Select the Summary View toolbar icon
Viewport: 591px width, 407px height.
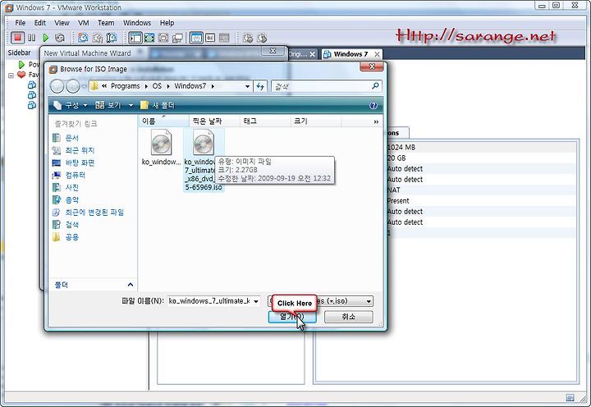point(210,38)
